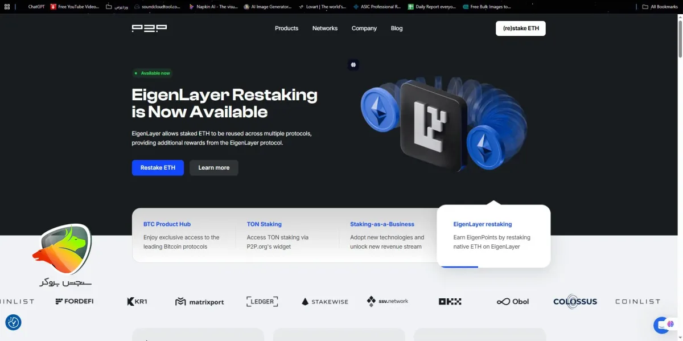Open the Napkin AI bookmark

pos(213,7)
